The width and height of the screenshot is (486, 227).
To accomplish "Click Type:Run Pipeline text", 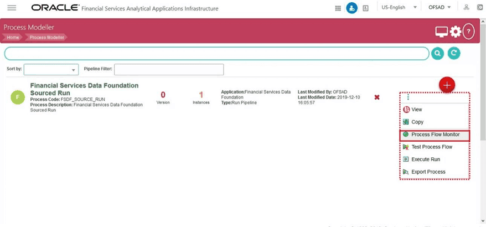I will tap(239, 102).
